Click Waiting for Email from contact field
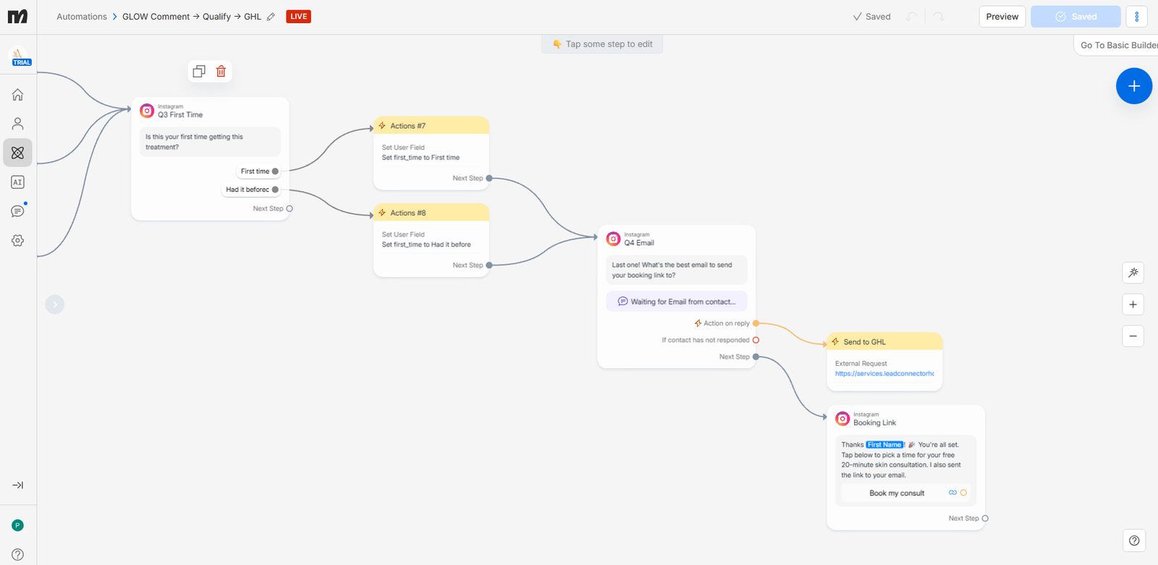This screenshot has height=565, width=1158. 677,302
